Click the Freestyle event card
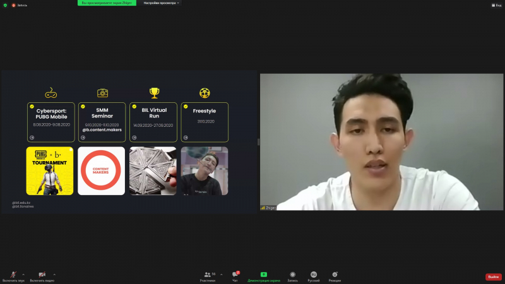 pos(205,122)
